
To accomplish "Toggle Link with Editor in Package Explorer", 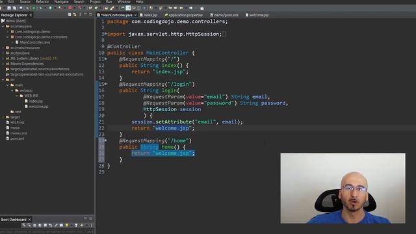I will click(75, 14).
